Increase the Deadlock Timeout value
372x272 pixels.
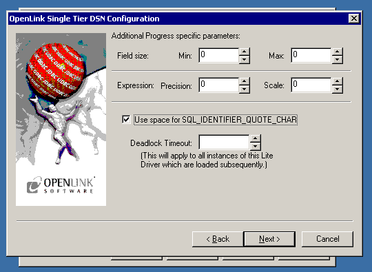pos(256,138)
